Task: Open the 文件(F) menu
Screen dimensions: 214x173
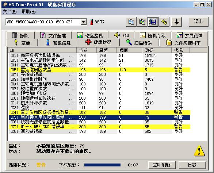Action: click(x=10, y=12)
